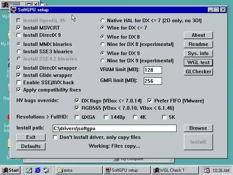Open the Readme button

(x=198, y=44)
